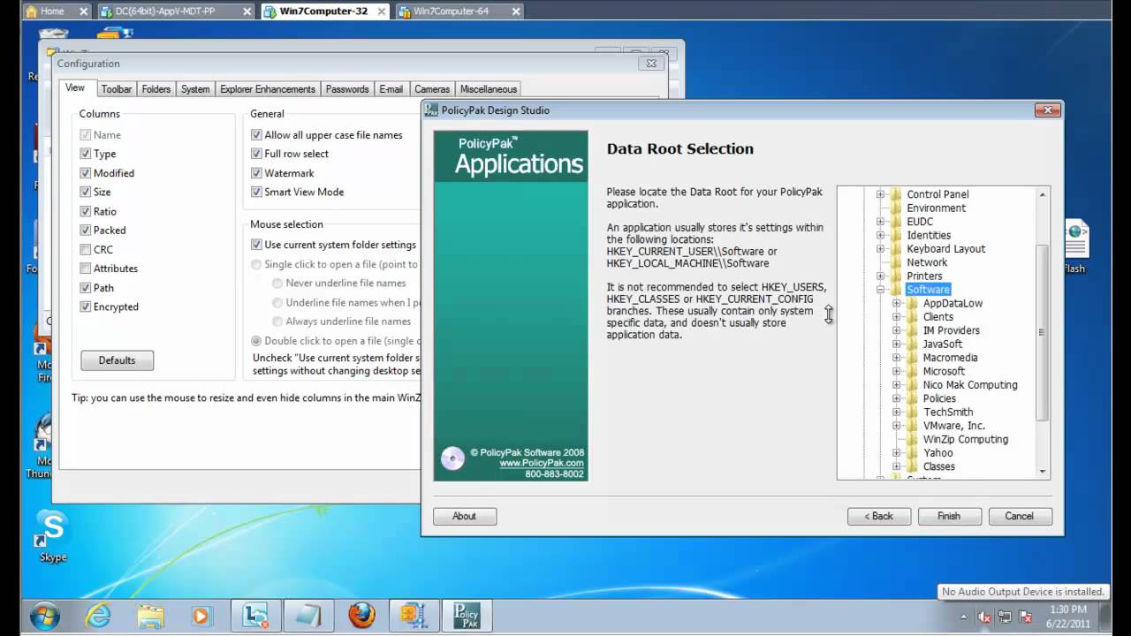
Task: Uncheck Use current system folder settings
Action: coord(256,245)
